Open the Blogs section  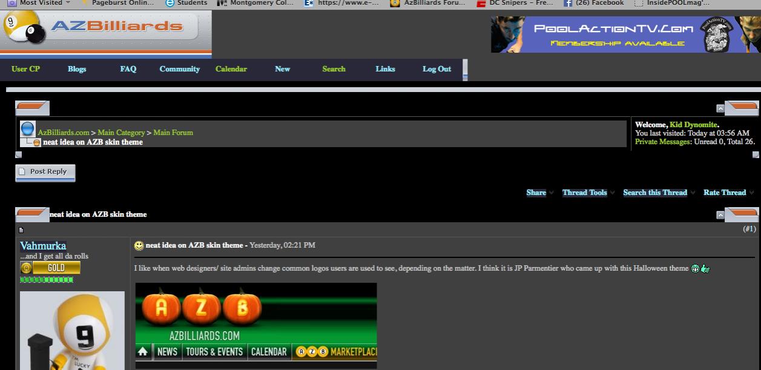pos(77,69)
